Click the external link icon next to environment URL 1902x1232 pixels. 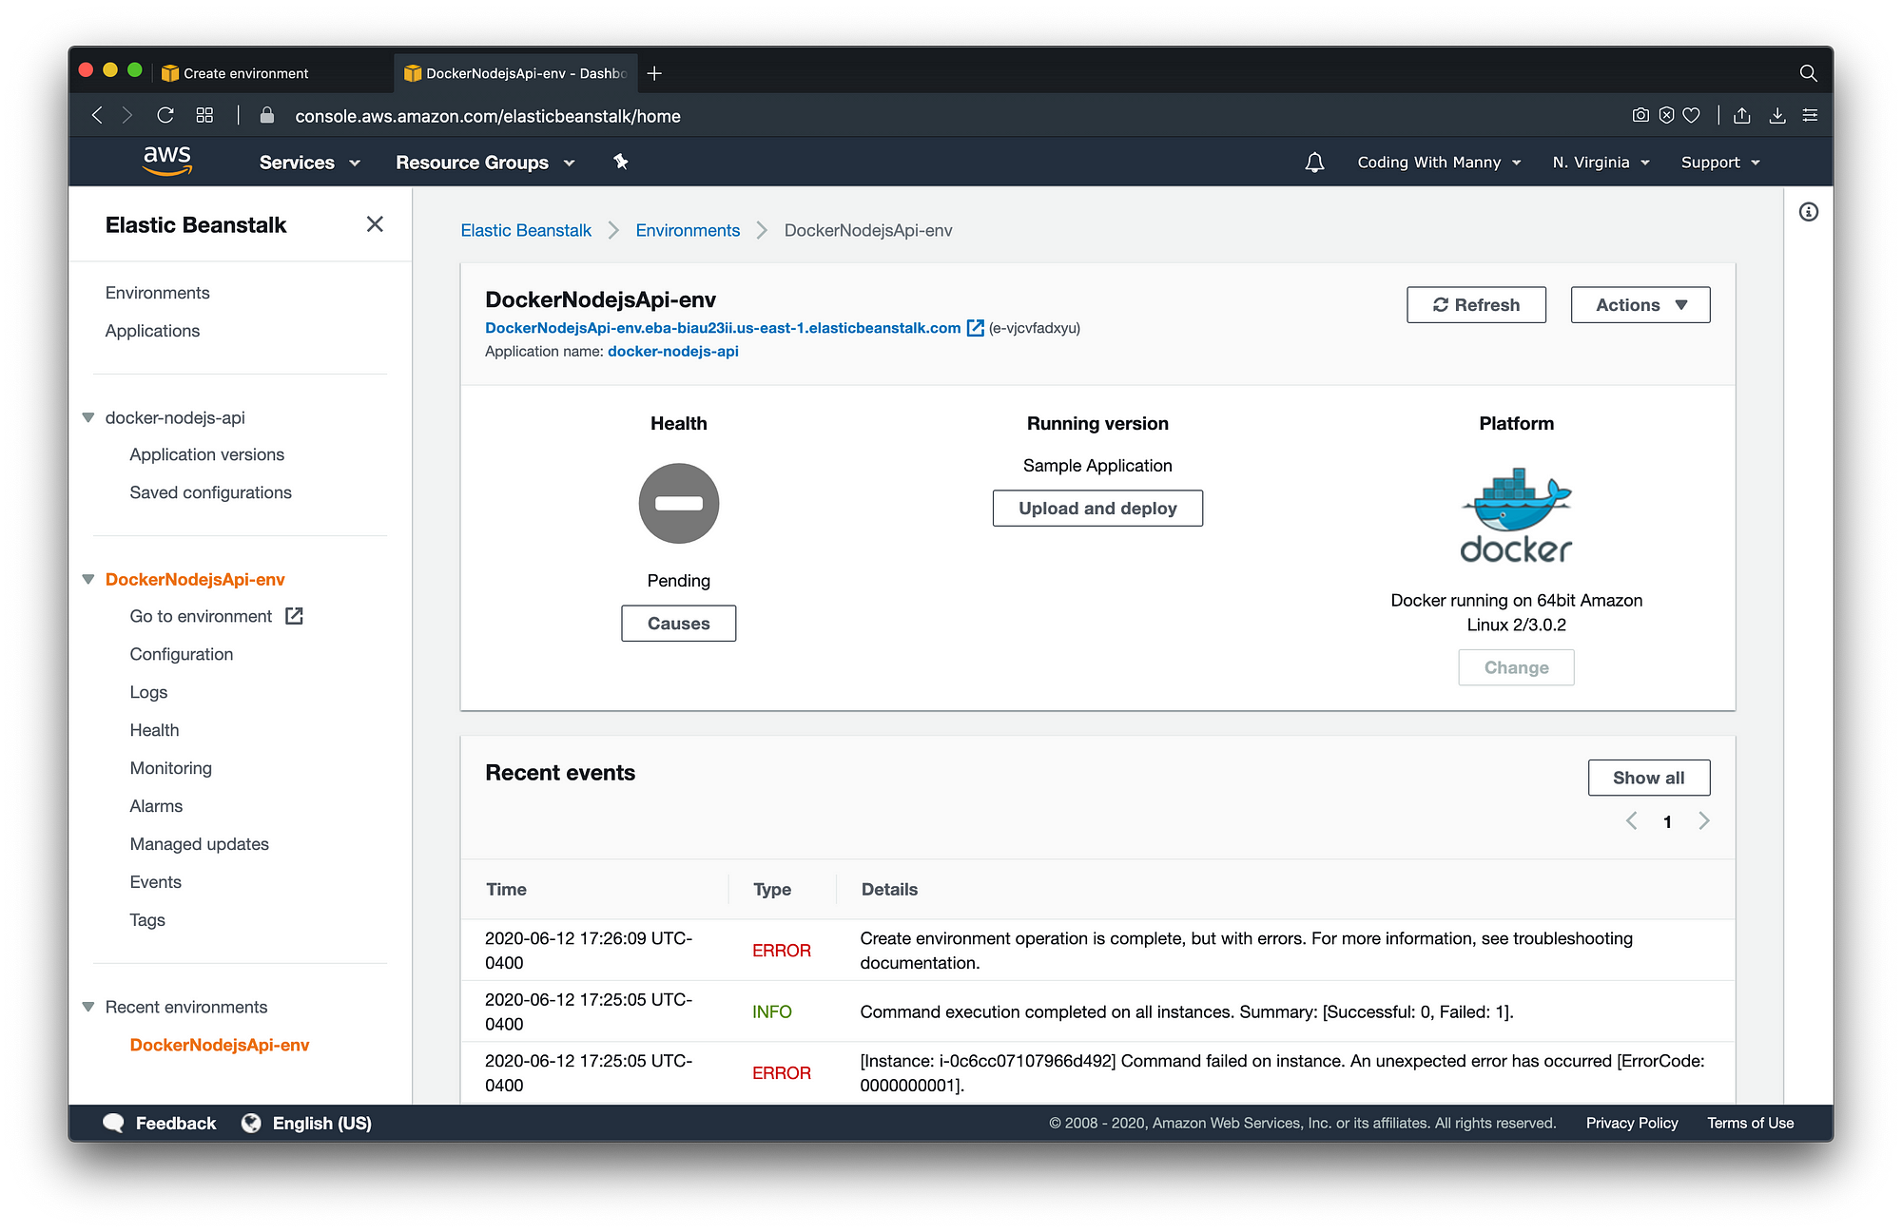coord(975,328)
